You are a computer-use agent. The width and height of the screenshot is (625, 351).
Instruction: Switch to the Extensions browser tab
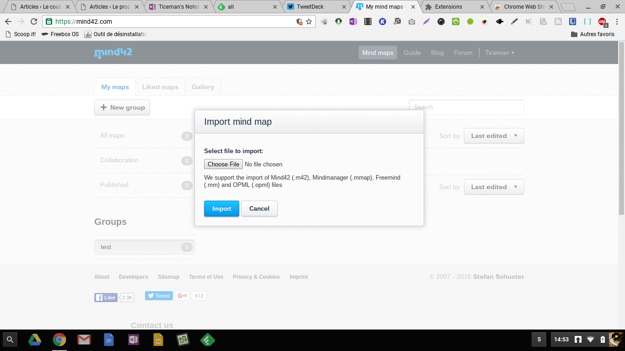(x=455, y=7)
